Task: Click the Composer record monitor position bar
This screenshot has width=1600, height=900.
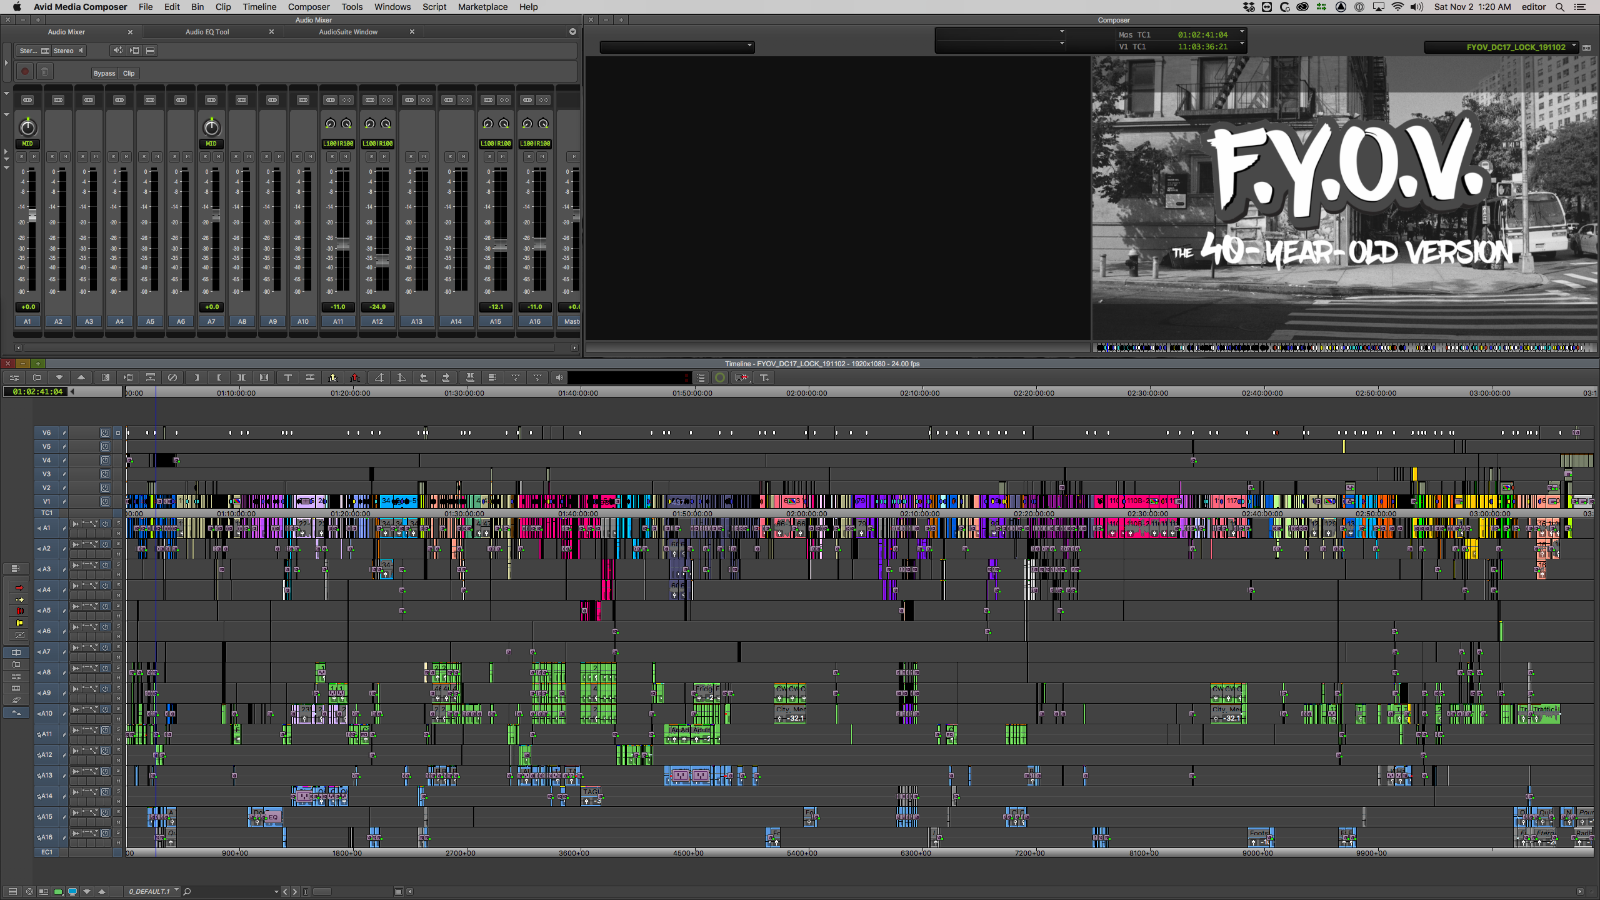Action: (1344, 347)
